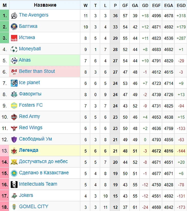Open the Достучаться до небес team link
The height and width of the screenshot is (211, 187).
pos(43,161)
